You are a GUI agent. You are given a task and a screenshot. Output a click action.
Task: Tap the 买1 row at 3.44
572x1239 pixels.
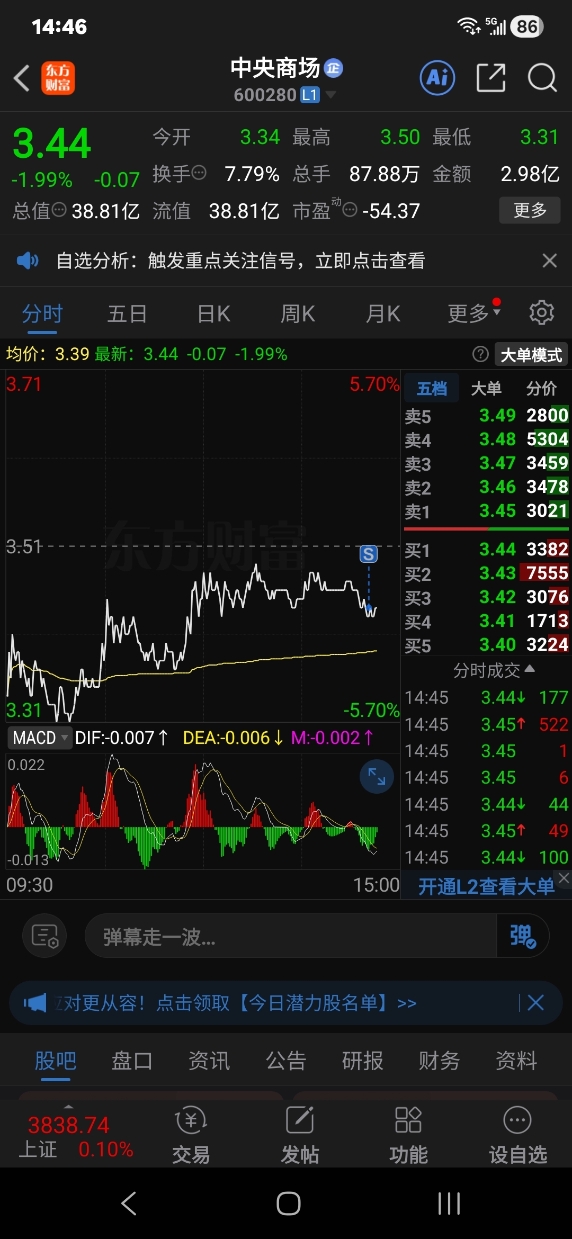click(486, 550)
